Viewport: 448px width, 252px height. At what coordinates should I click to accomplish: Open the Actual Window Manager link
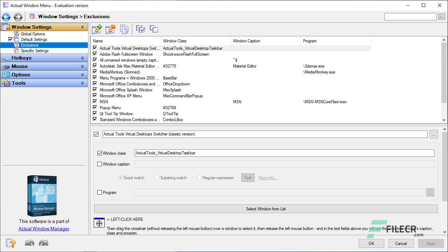pos(44,229)
